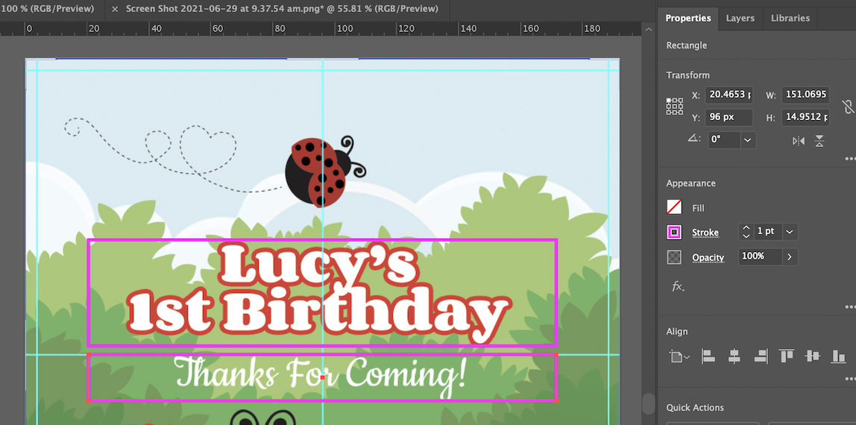856x425 pixels.
Task: Click the Y position field
Action: click(728, 117)
